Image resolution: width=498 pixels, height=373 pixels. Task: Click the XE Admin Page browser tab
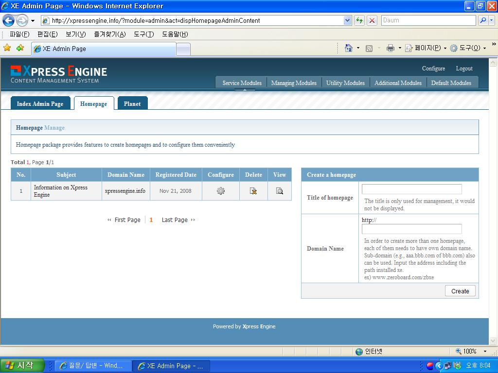click(x=104, y=49)
